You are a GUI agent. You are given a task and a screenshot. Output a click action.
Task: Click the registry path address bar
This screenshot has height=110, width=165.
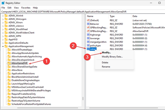(x=82, y=12)
